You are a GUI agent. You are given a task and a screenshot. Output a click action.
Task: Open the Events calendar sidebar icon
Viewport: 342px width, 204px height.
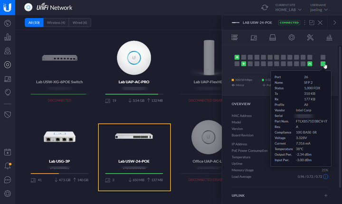tap(8, 152)
